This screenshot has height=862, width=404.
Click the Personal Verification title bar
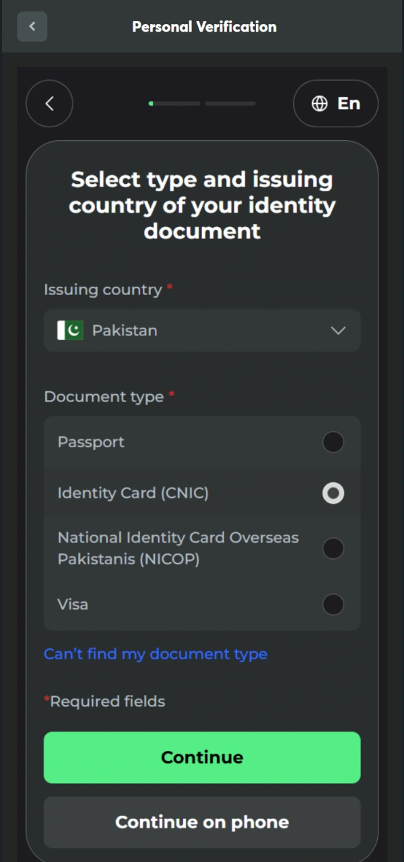click(x=203, y=26)
